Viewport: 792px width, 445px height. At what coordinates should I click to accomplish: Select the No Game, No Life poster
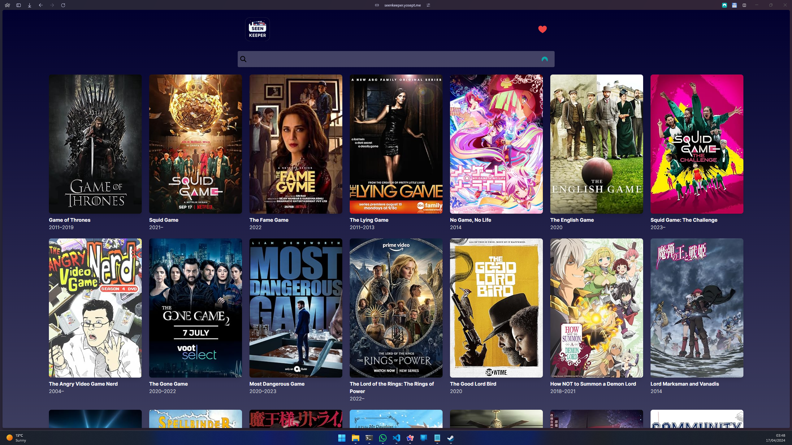(x=496, y=144)
